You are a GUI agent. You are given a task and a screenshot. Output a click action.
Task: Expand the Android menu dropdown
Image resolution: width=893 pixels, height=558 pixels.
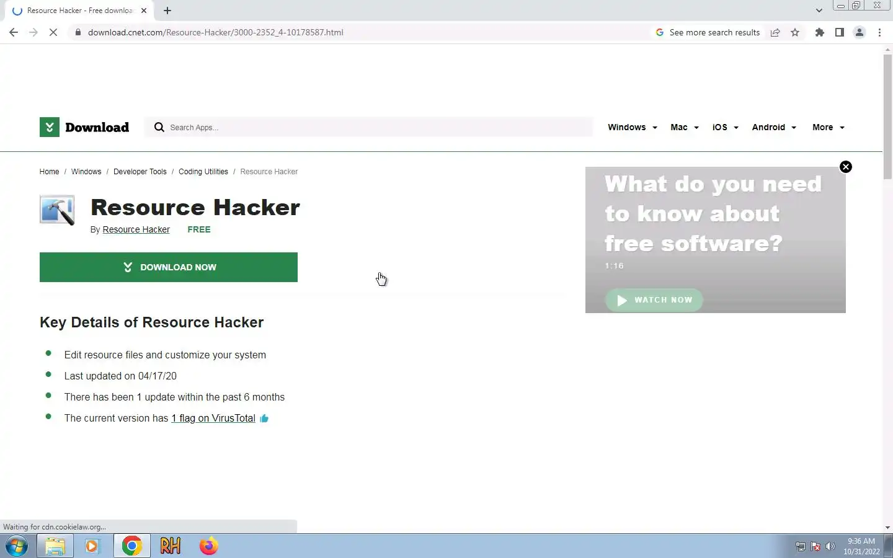774,127
